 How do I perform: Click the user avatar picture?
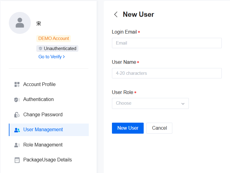point(20,23)
